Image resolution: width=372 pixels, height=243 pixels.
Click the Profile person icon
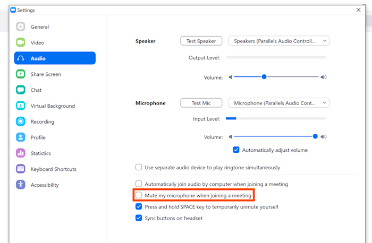[x=21, y=137]
